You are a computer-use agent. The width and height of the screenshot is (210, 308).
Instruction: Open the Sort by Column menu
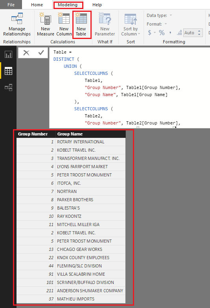(131, 24)
